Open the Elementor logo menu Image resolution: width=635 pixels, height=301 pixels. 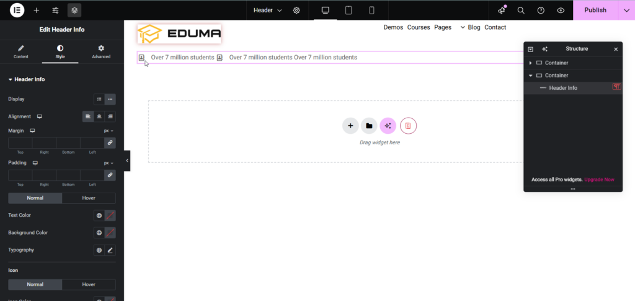pos(17,10)
